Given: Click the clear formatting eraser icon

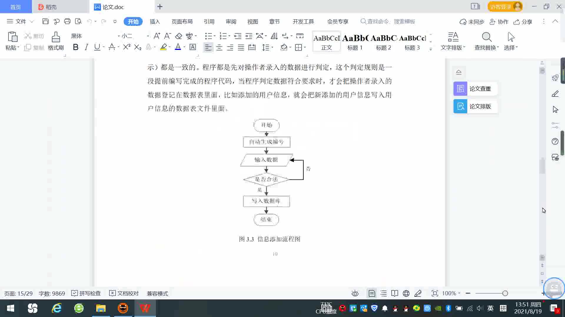Looking at the screenshot, I should 179,36.
